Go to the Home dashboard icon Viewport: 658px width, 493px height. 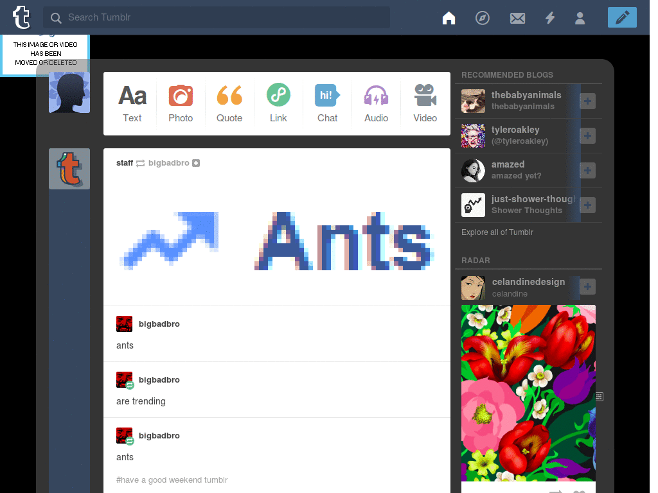pyautogui.click(x=449, y=18)
